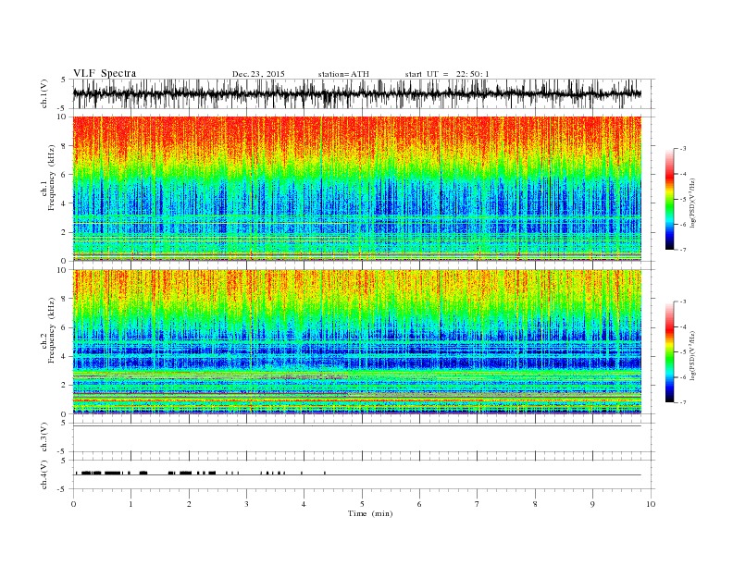Click the "VLF Spectra" plot title

pos(105,73)
